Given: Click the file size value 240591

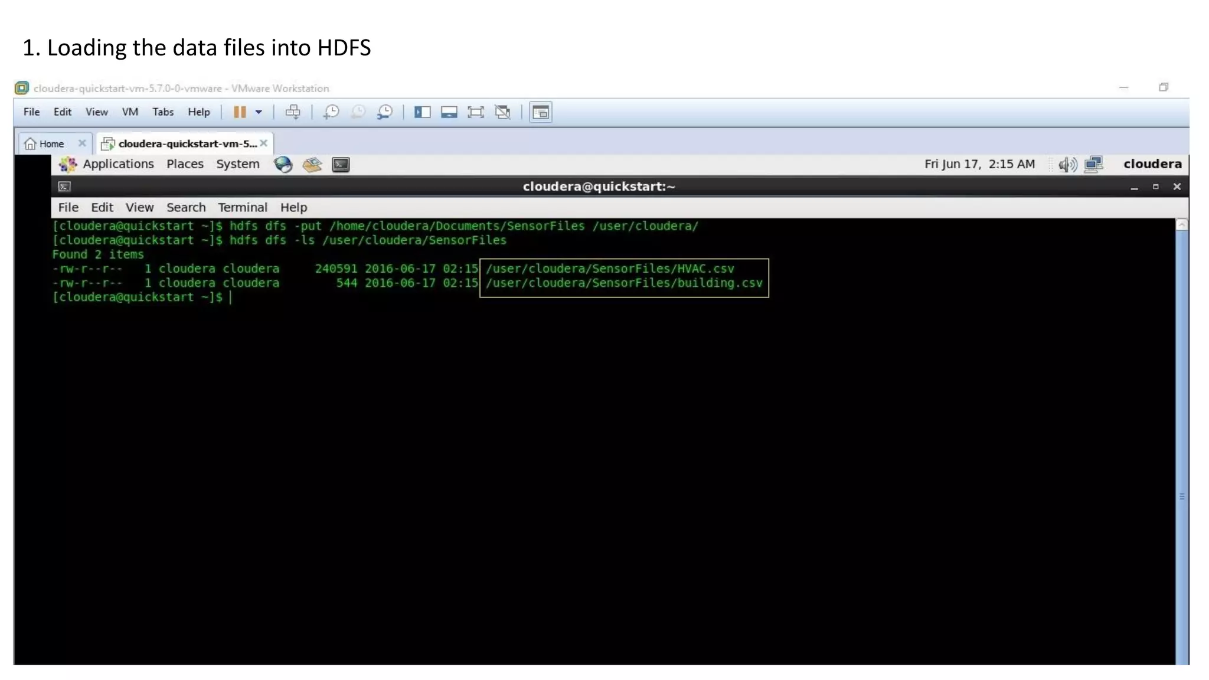Looking at the screenshot, I should coord(336,269).
